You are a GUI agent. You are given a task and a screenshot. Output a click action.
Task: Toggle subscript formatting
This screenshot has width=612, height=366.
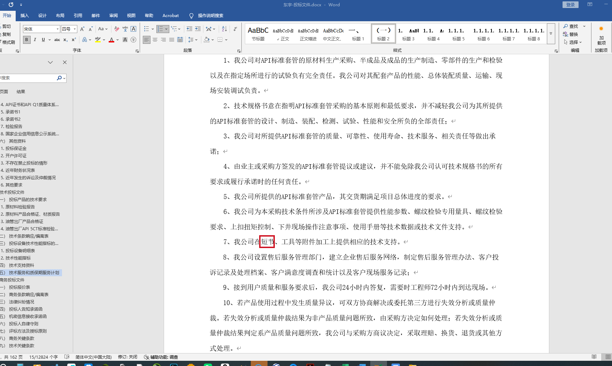coord(65,40)
